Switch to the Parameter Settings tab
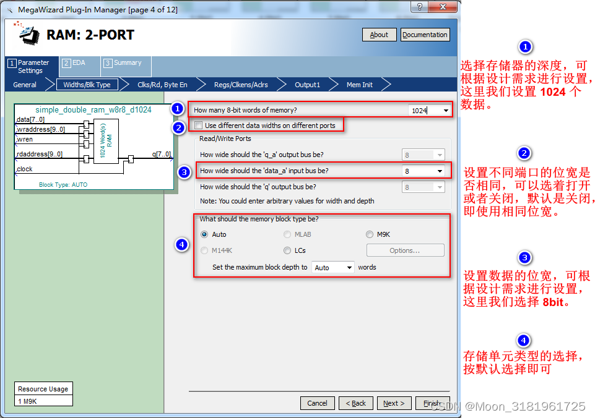Image resolution: width=595 pixels, height=418 pixels. (x=32, y=66)
